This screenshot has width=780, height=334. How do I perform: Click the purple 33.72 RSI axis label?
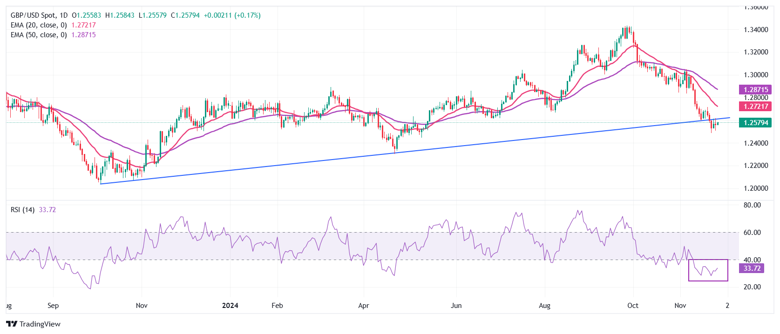click(x=752, y=268)
